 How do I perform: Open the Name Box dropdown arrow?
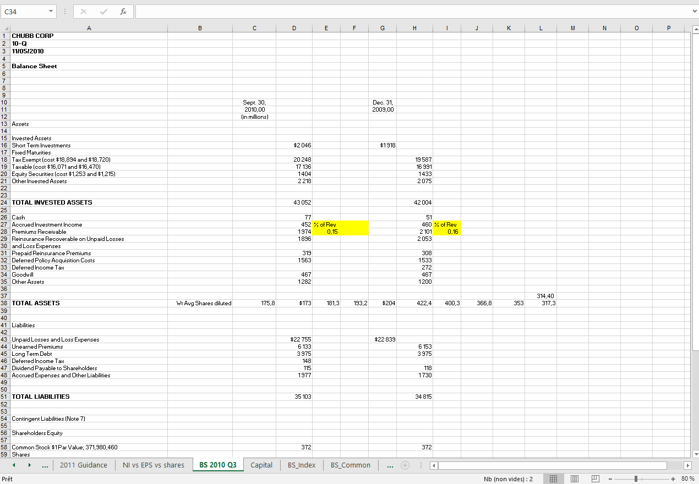(51, 11)
